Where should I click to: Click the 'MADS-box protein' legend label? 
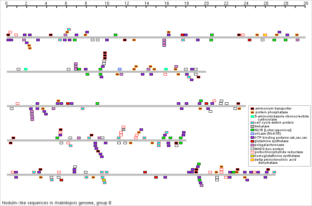(x=269, y=149)
